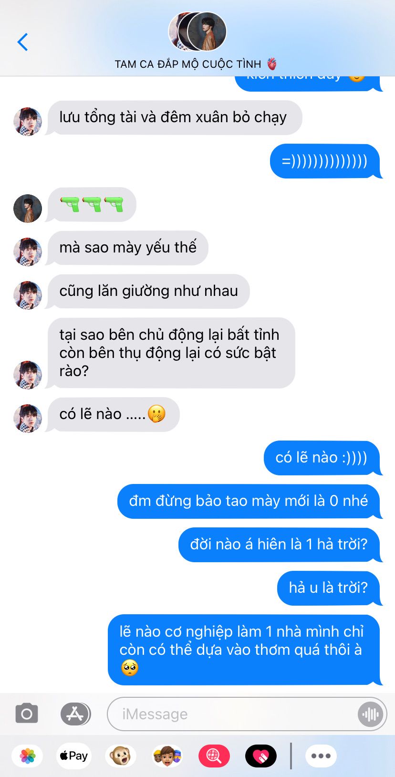This screenshot has width=395, height=777.
Task: Open the App Store apps icon
Action: coord(75,714)
